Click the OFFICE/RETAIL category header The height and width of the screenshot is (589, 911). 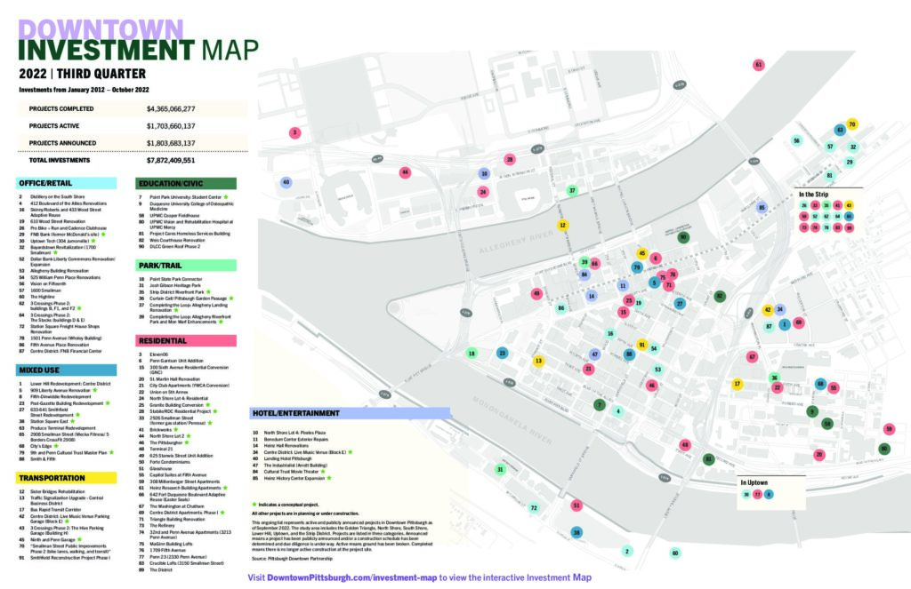coord(68,183)
